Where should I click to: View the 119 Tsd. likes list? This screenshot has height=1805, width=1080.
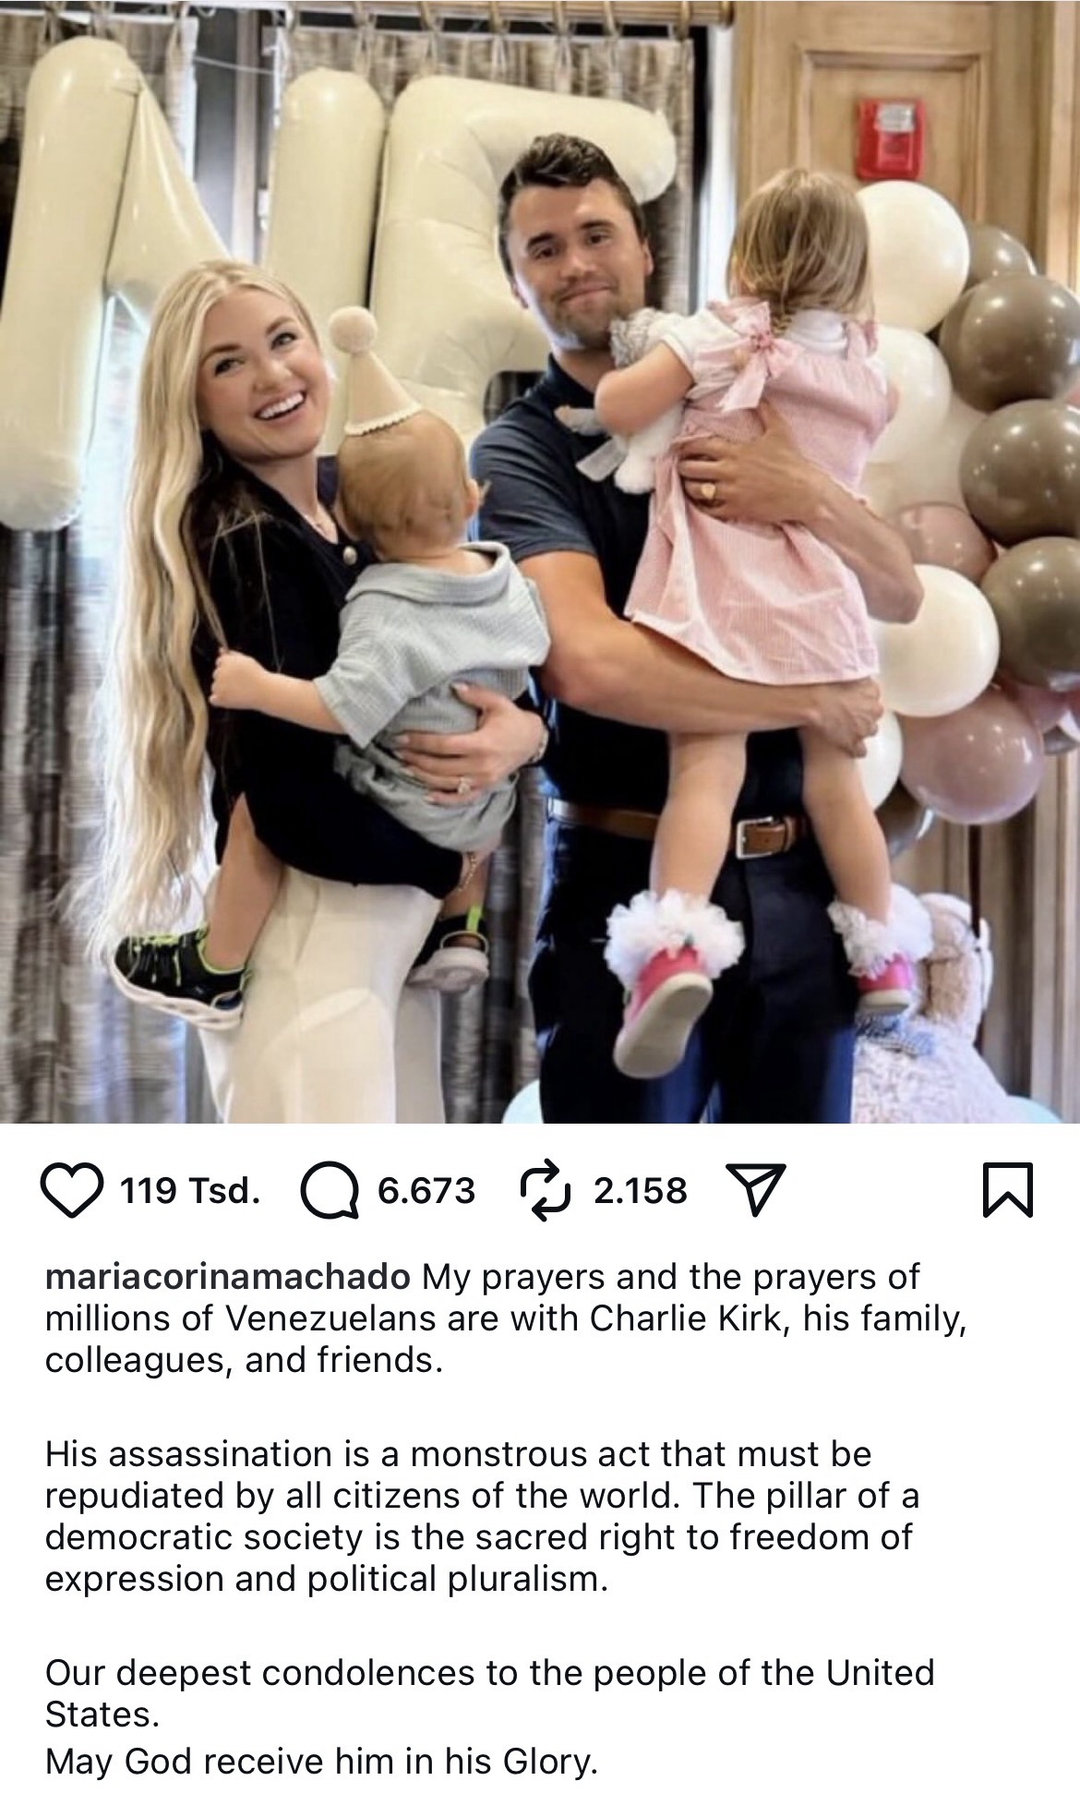click(x=188, y=1190)
